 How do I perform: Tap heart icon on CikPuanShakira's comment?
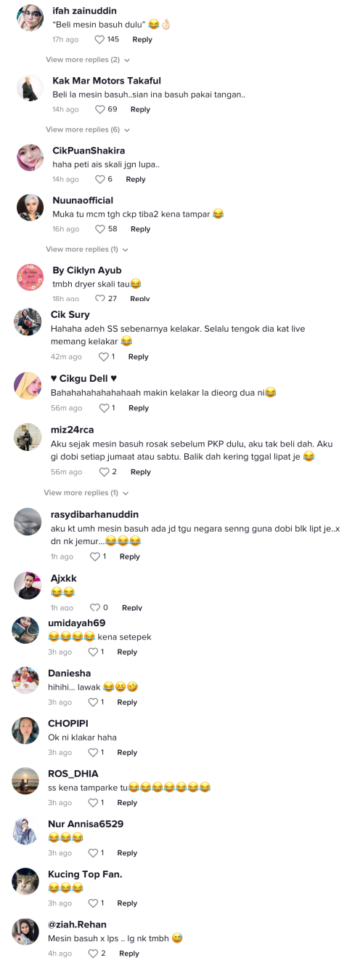coord(99,179)
